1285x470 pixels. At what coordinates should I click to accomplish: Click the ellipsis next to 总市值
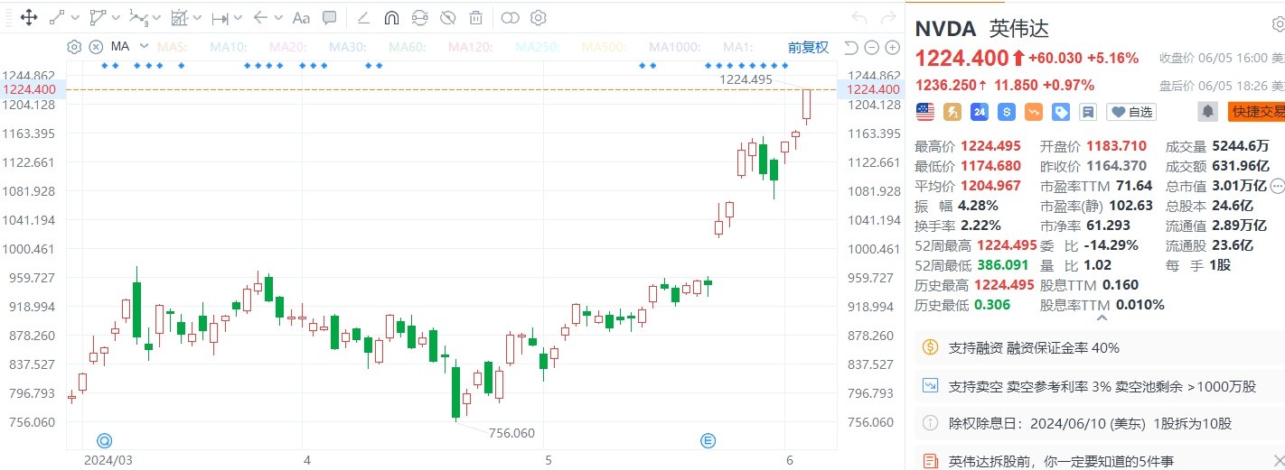[1277, 187]
